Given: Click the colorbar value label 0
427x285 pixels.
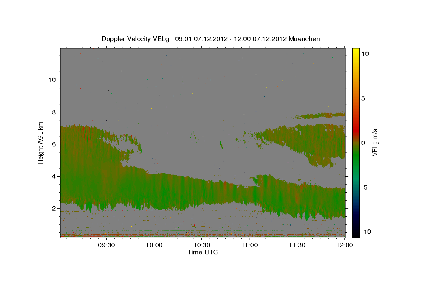Looking at the screenshot, I should [x=363, y=142].
